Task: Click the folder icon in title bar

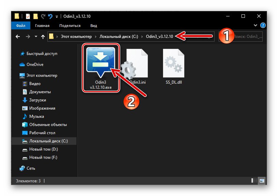Action: [17, 16]
